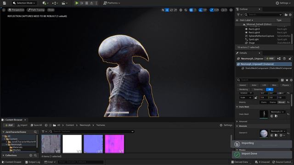Open Static Mesh asset dropdown
The image size is (294, 165).
point(277,112)
